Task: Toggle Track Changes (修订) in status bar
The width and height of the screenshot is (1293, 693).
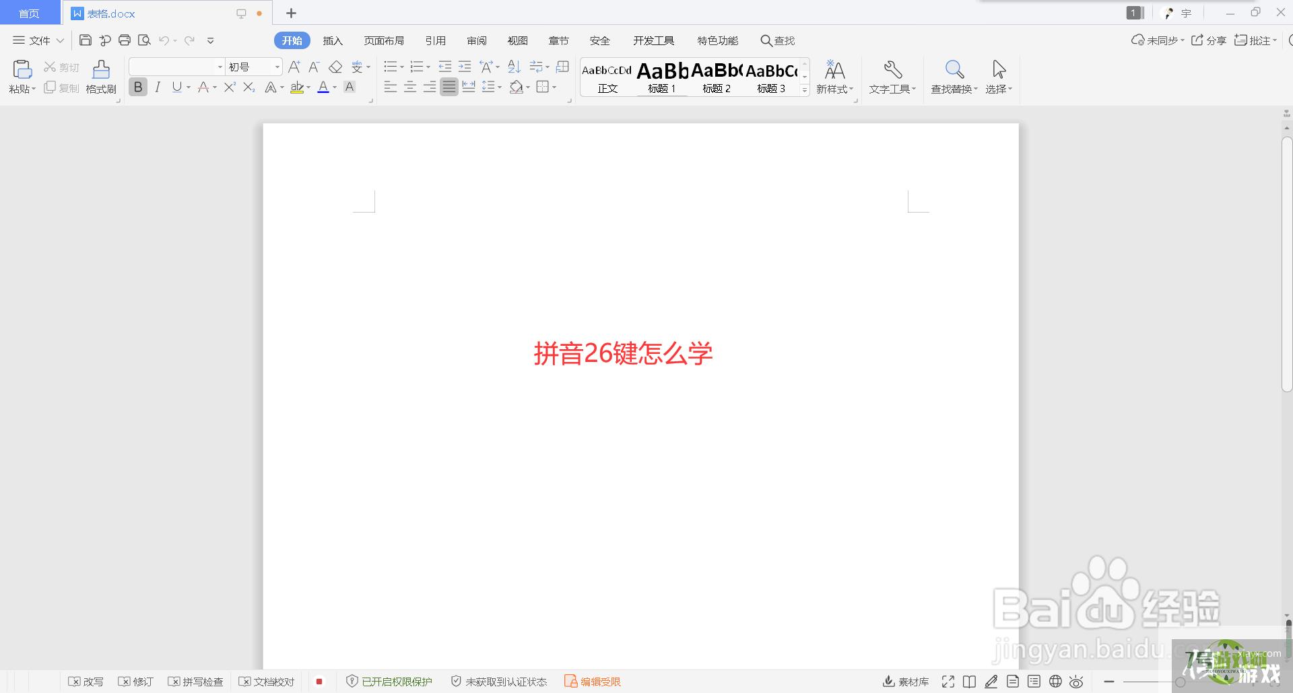Action: point(135,682)
